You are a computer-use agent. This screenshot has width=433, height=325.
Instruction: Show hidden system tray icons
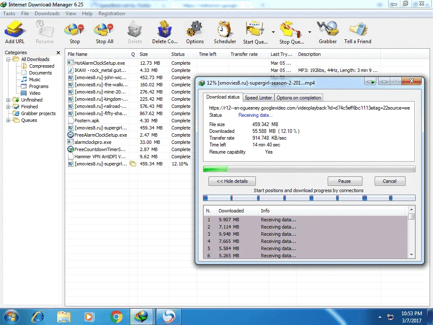(x=380, y=317)
